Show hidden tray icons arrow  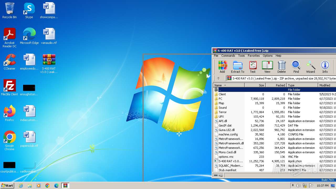(x=293, y=186)
